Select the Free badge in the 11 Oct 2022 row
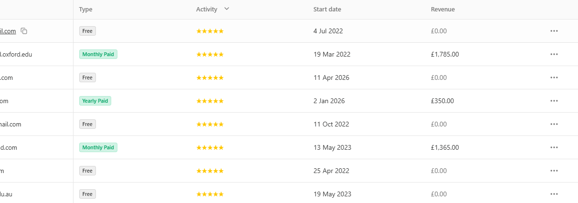The image size is (578, 203). click(x=87, y=124)
